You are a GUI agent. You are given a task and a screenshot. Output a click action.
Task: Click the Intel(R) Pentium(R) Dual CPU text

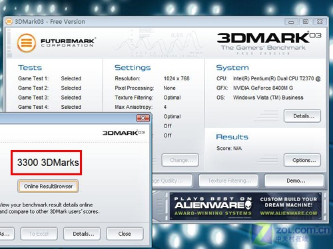[x=277, y=78]
